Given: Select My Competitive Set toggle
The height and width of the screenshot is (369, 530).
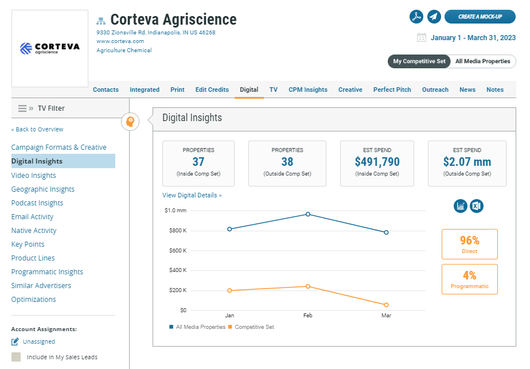Looking at the screenshot, I should 419,61.
